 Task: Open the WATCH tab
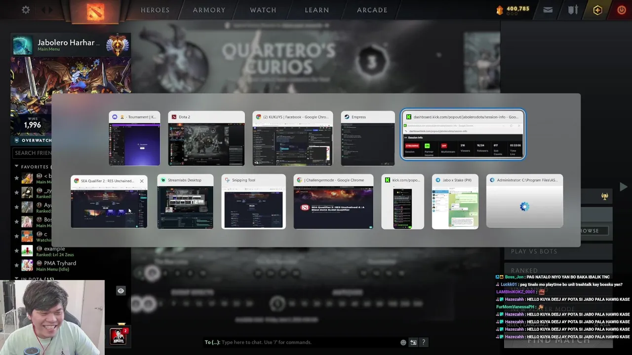pos(263,10)
